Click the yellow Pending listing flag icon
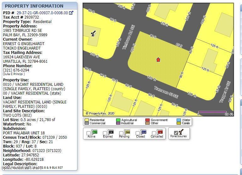242x175 pixels. point(127,132)
